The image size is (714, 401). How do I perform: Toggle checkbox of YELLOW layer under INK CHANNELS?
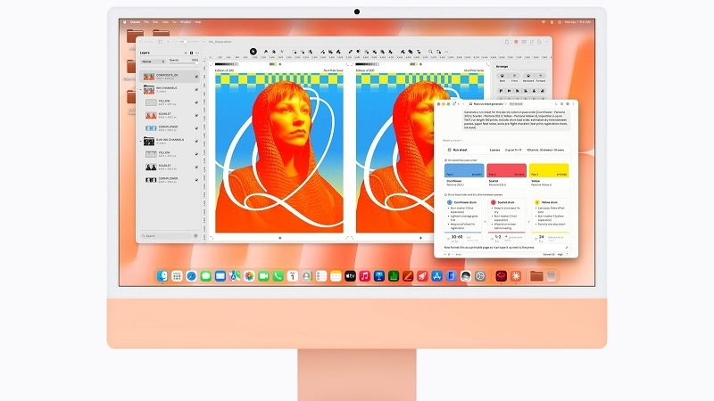click(196, 102)
